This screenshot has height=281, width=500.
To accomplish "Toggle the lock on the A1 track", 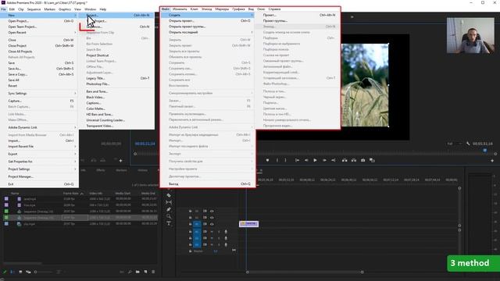I will tap(191, 232).
